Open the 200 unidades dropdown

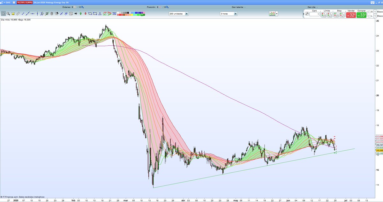tap(186, 14)
